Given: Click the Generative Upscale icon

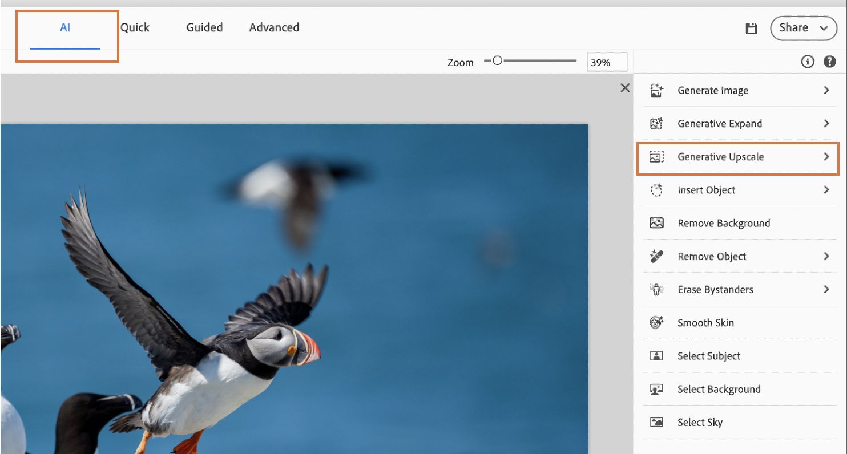Looking at the screenshot, I should pos(656,156).
